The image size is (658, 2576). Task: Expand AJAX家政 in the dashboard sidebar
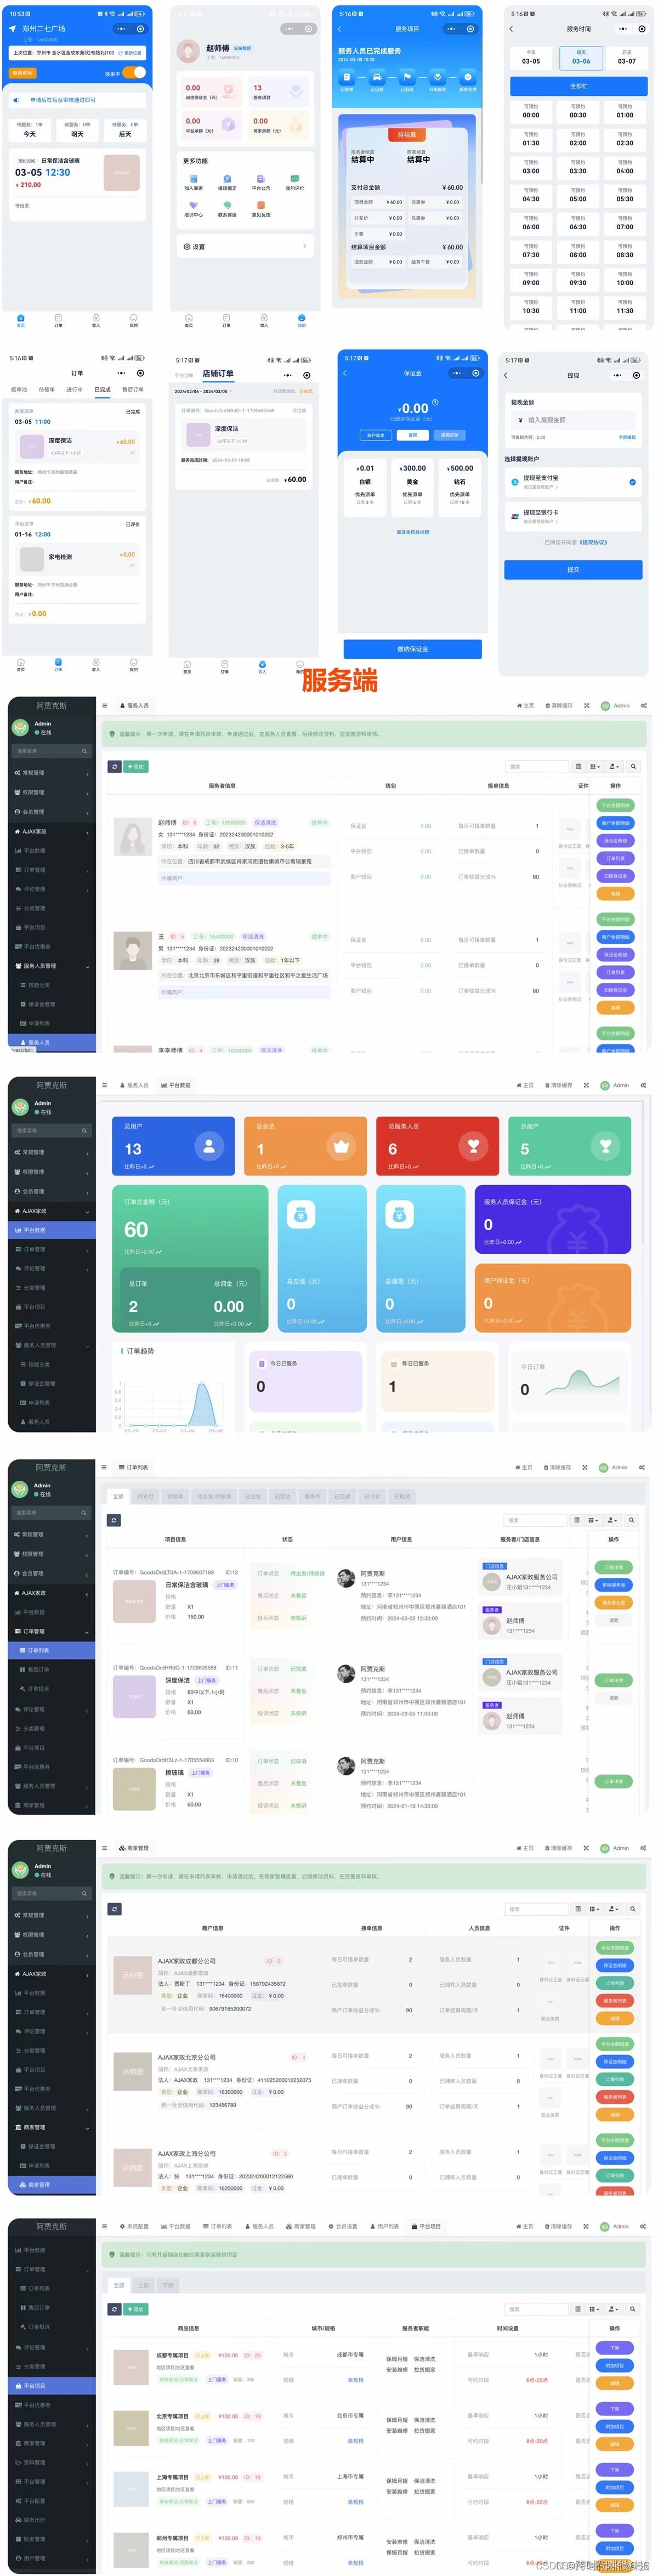[x=52, y=1211]
